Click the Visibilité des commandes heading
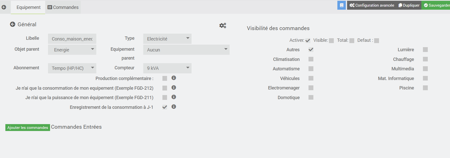 tap(278, 28)
